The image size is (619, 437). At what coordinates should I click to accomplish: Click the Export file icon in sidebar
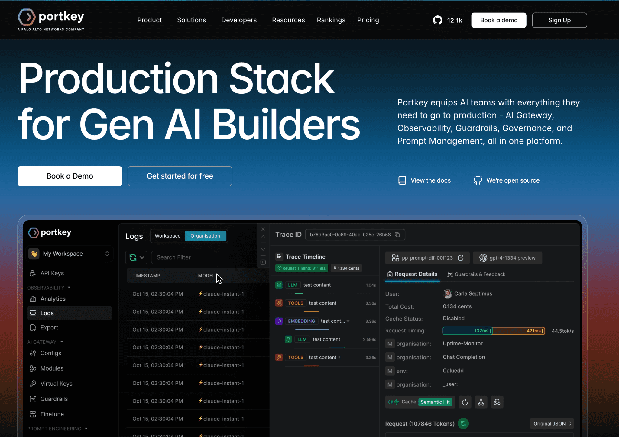33,328
